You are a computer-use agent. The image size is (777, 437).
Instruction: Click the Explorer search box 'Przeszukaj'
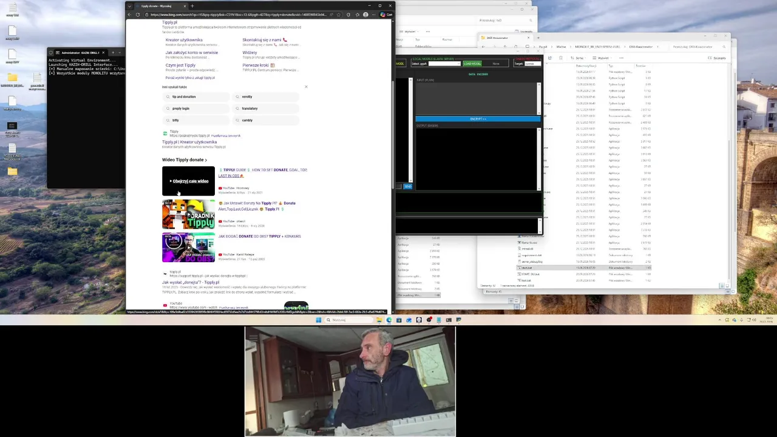[x=697, y=47]
